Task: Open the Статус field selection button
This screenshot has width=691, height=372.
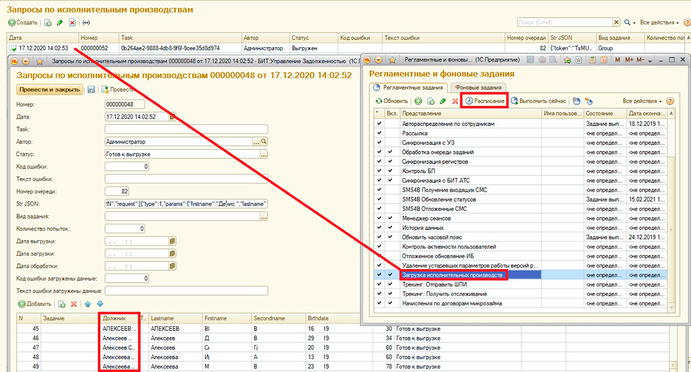Action: click(x=264, y=154)
